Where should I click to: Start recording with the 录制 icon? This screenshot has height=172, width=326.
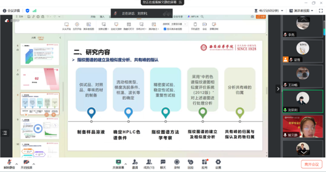coord(177,164)
